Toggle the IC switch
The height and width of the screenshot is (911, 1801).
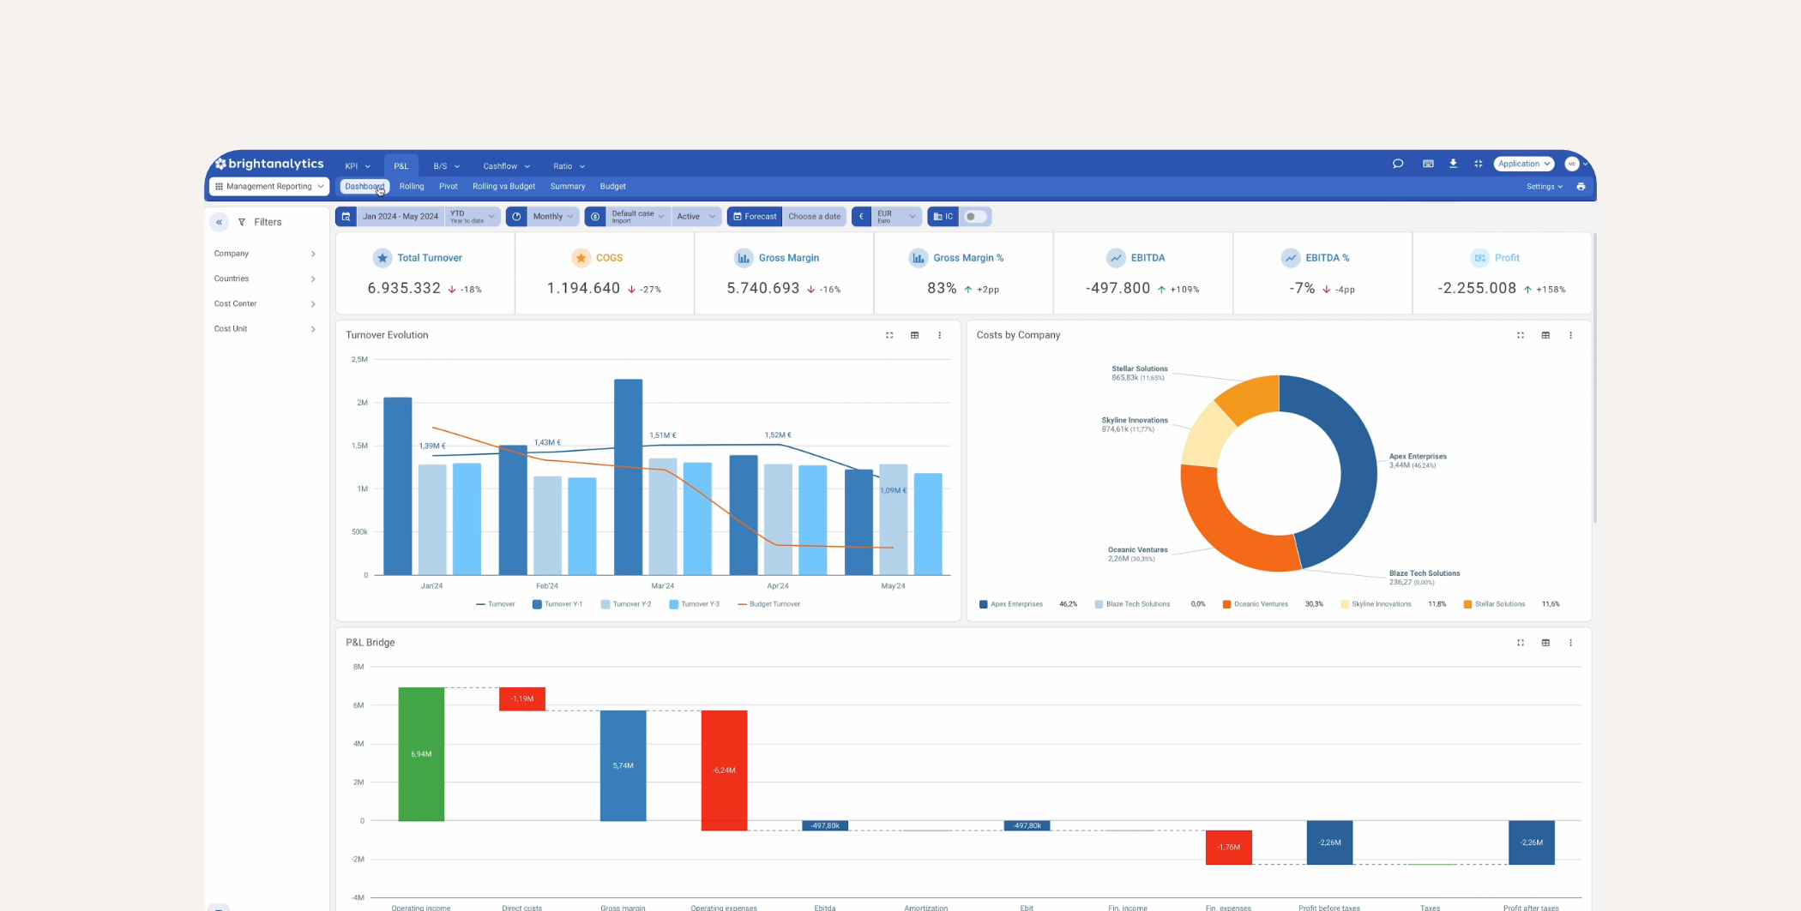point(975,217)
